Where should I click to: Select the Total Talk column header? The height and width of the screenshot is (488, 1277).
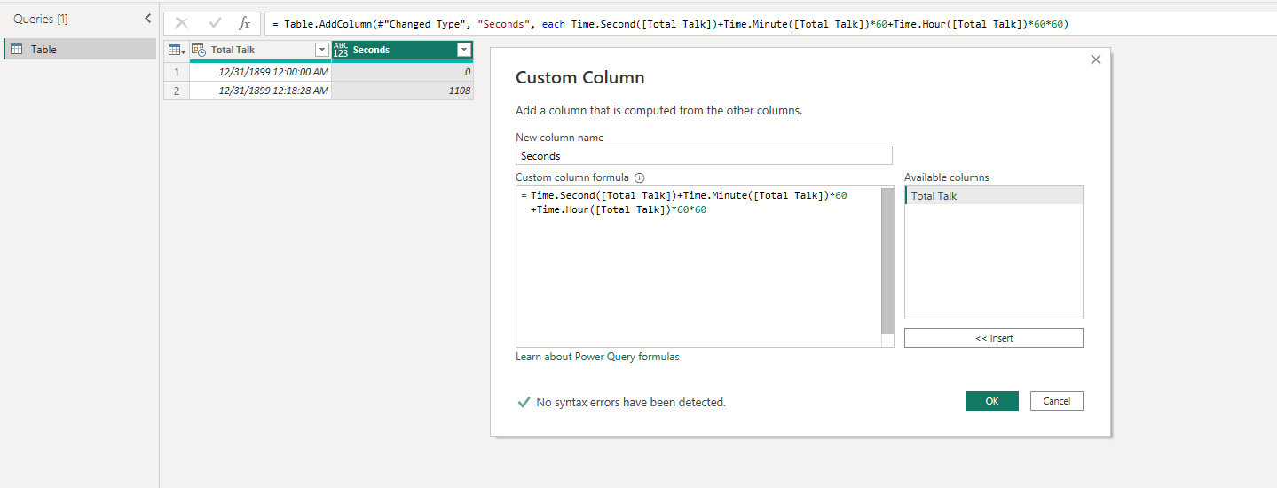coord(260,51)
